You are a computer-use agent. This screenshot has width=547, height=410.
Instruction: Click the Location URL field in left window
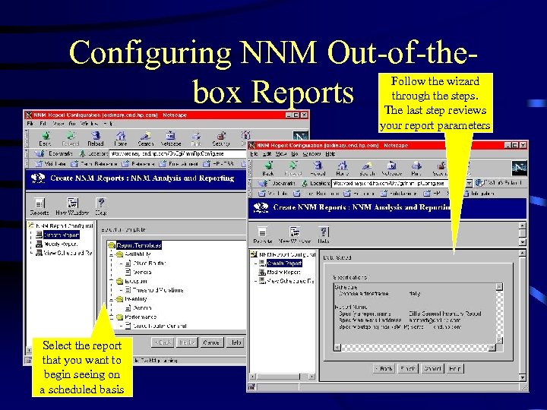[177, 153]
